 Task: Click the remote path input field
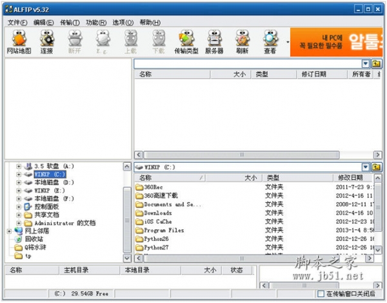[x=248, y=64]
